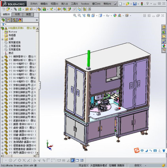Click the Zoom to Fit magnifier icon
This screenshot has width=167, height=168.
click(75, 15)
